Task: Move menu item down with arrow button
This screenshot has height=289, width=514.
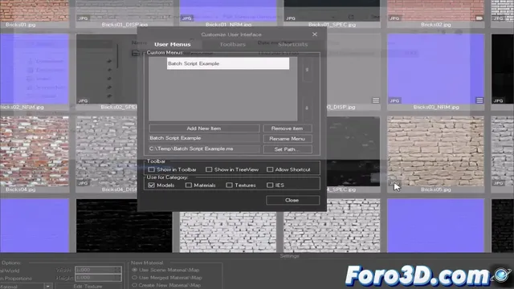Action: [307, 108]
